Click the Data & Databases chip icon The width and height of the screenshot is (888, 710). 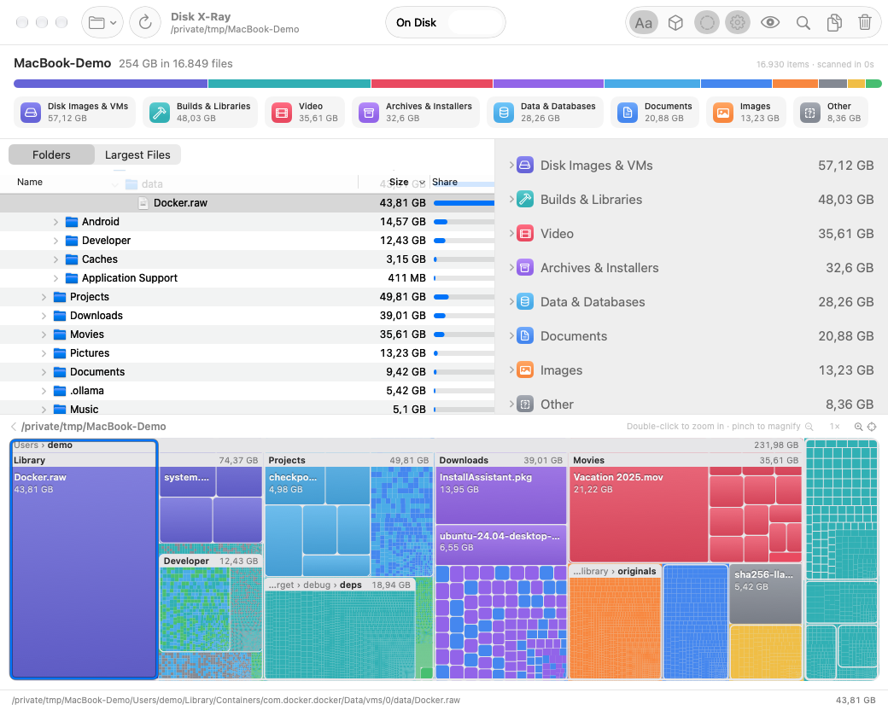(504, 113)
